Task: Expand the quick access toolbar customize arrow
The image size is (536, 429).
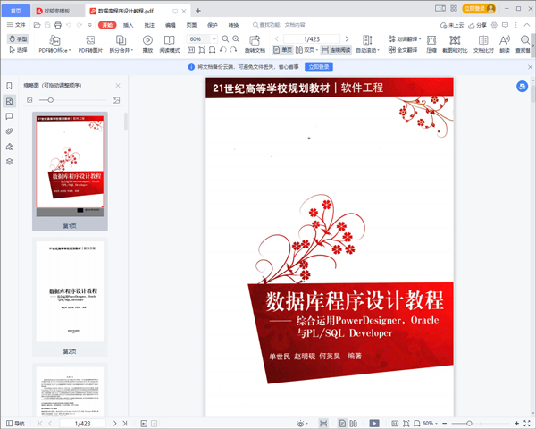Action: pos(90,25)
